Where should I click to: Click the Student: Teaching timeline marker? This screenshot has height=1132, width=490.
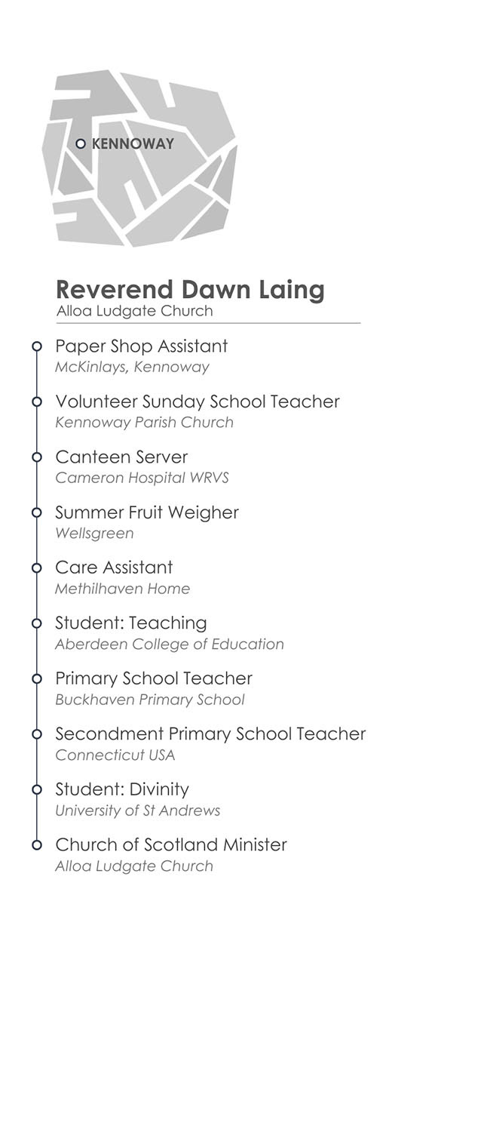pos(36,623)
